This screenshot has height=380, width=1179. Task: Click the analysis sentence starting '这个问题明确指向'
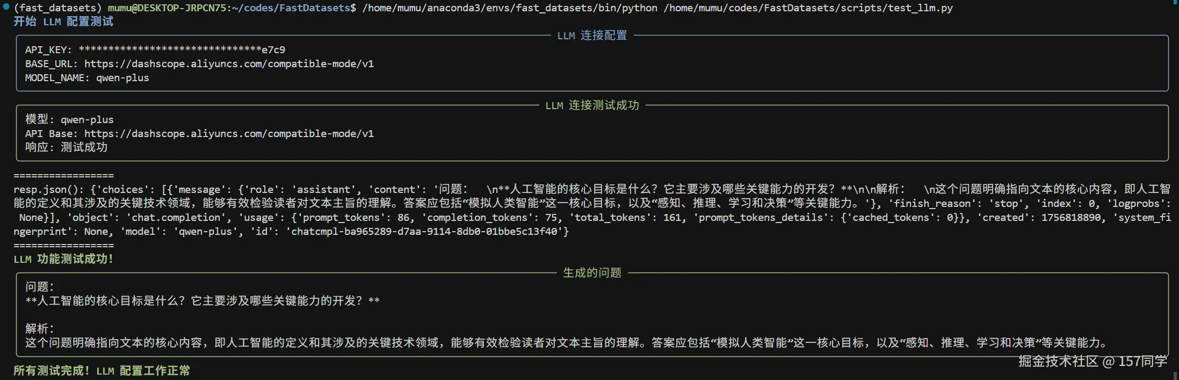click(566, 343)
